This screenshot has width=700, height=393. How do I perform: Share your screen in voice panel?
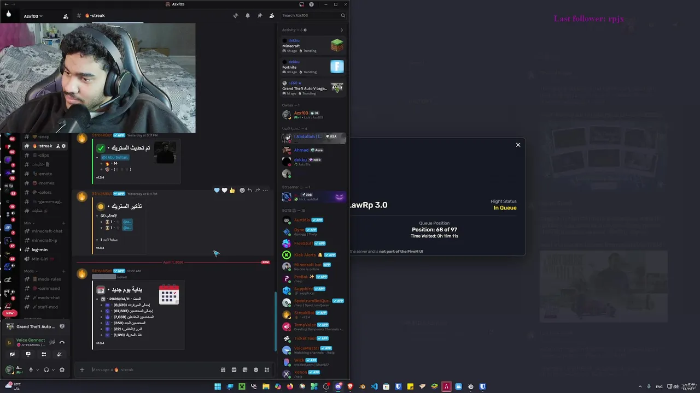pyautogui.click(x=28, y=354)
